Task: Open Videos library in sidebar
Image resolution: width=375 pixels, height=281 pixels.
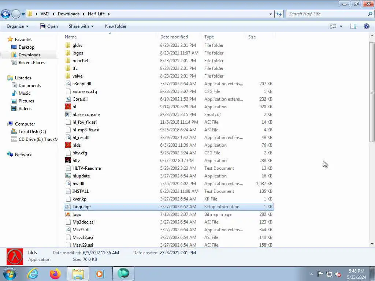Action: point(25,108)
